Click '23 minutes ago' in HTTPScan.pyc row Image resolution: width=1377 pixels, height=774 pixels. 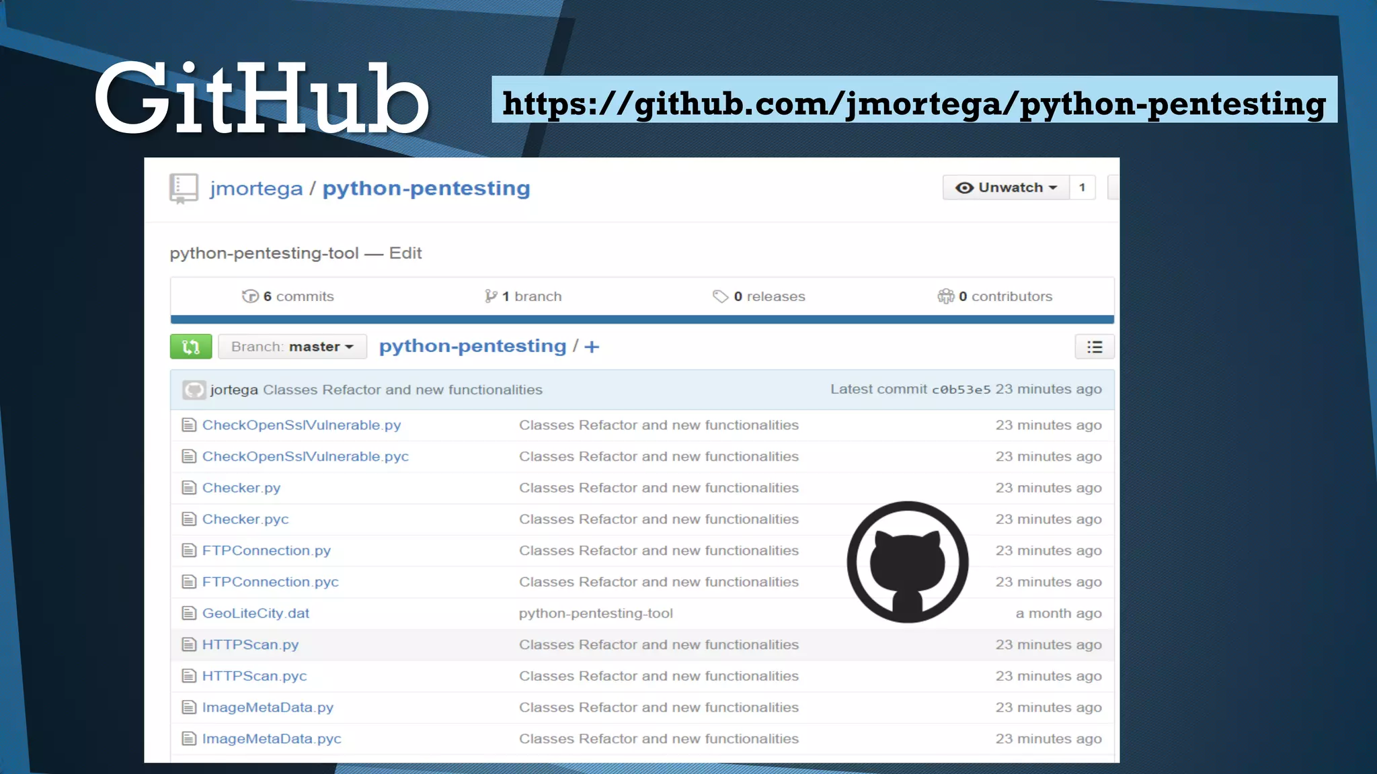point(1049,676)
